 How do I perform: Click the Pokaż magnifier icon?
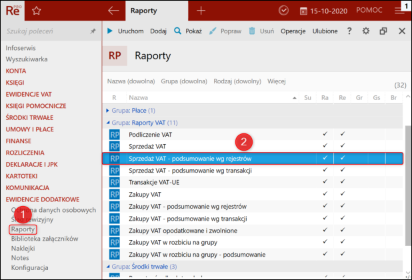(177, 31)
